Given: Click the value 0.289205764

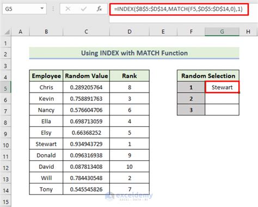Looking at the screenshot, I should click(x=87, y=87).
